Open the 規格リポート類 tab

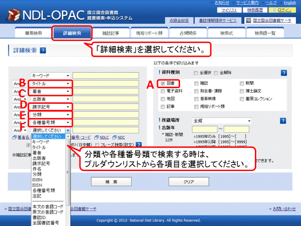click(x=149, y=33)
